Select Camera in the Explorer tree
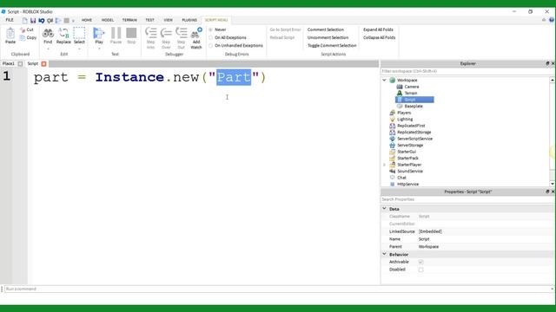The image size is (556, 312). 412,87
